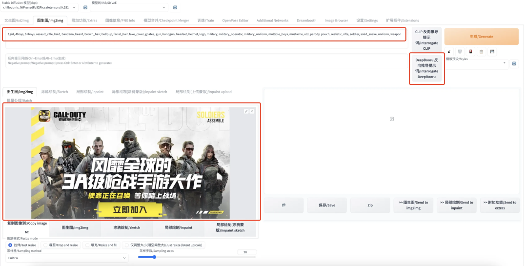This screenshot has height=266, width=527.
Task: Open the Checkpoint Merger tab
Action: click(166, 20)
